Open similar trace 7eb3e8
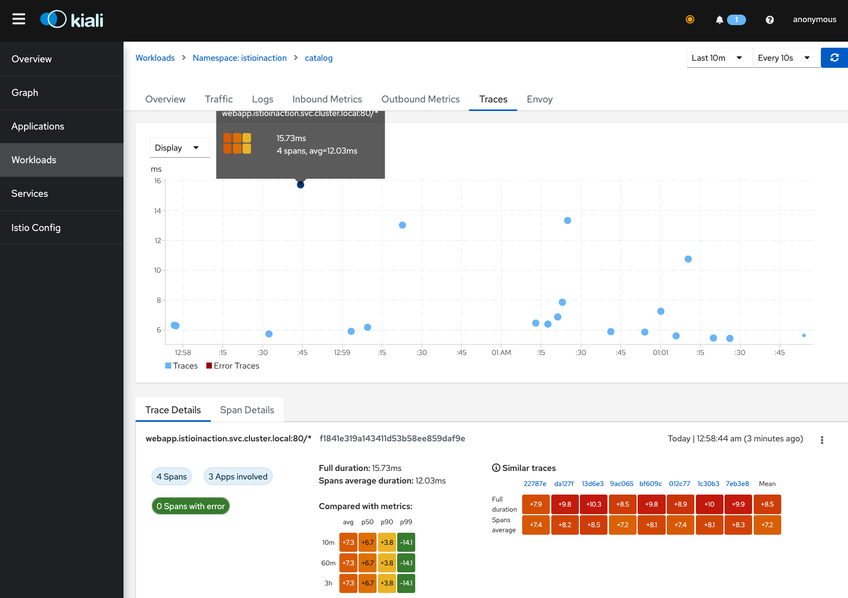Image resolution: width=848 pixels, height=598 pixels. click(x=737, y=484)
